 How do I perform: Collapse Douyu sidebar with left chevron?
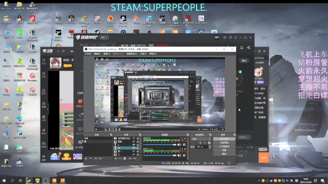[48, 109]
